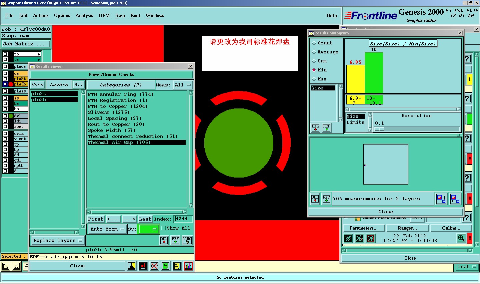Click the None layers button
The height and width of the screenshot is (284, 480).
(x=38, y=85)
